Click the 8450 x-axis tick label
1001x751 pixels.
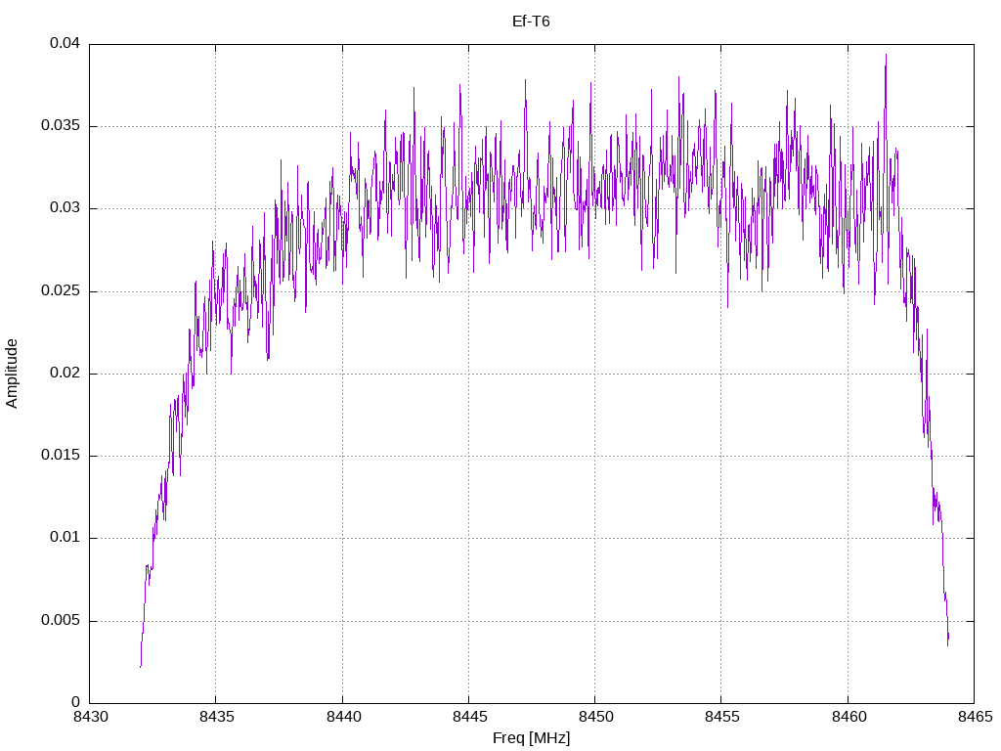pyautogui.click(x=596, y=717)
